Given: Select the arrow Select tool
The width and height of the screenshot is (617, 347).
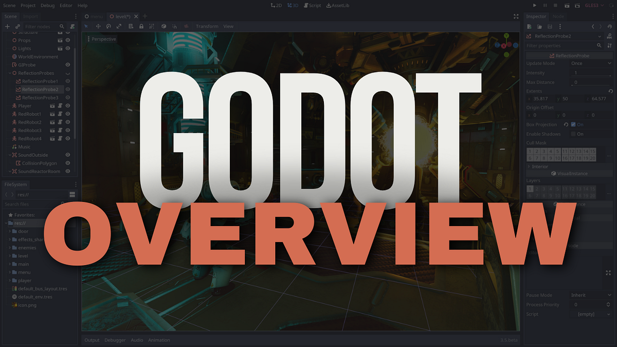Looking at the screenshot, I should pos(86,26).
